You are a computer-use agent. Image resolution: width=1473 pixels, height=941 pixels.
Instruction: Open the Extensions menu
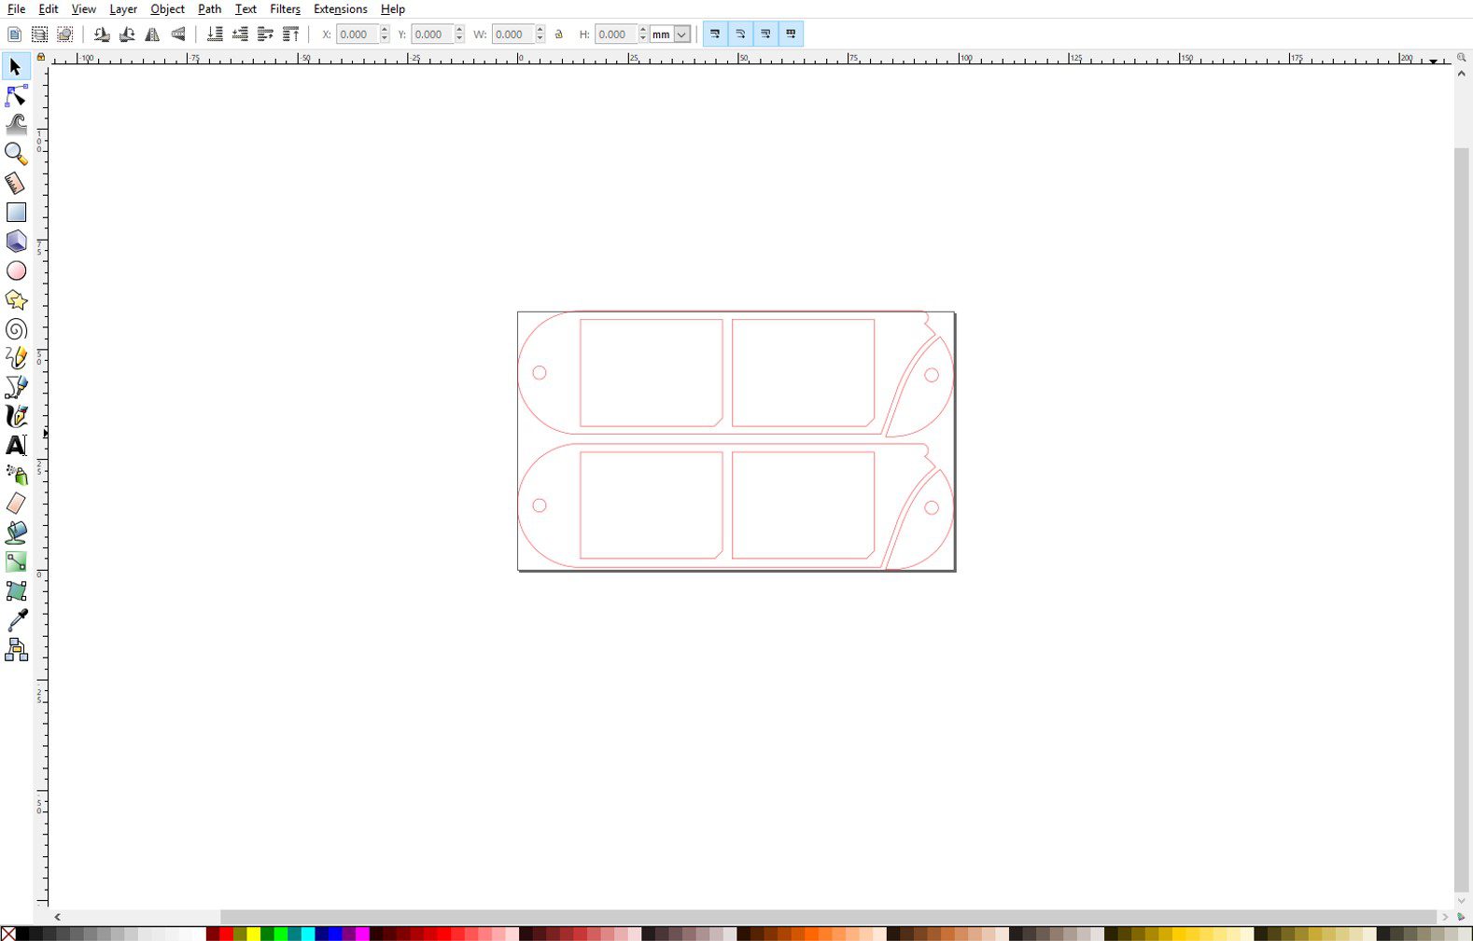click(340, 9)
